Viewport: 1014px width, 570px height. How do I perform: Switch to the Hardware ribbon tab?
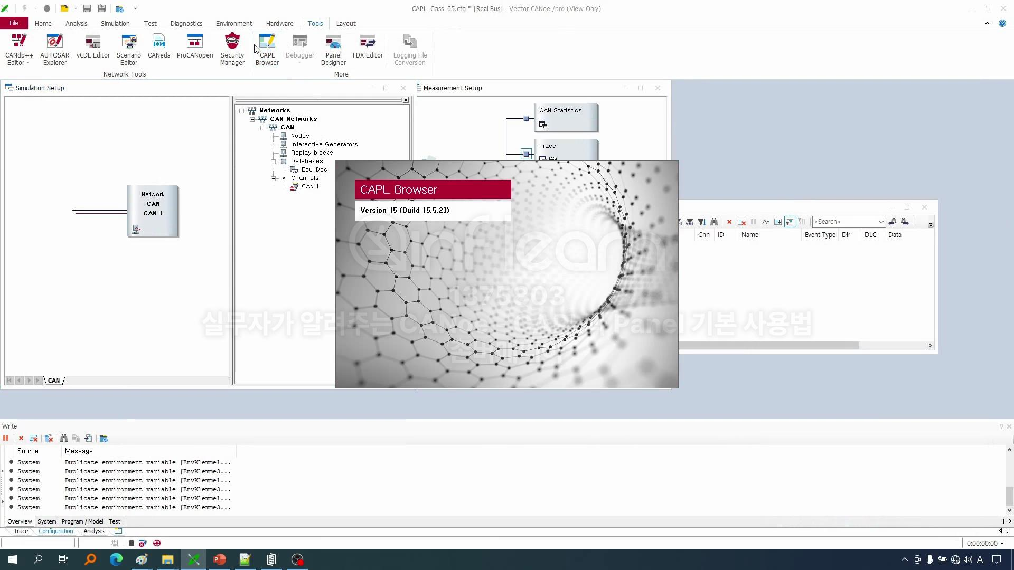click(279, 23)
